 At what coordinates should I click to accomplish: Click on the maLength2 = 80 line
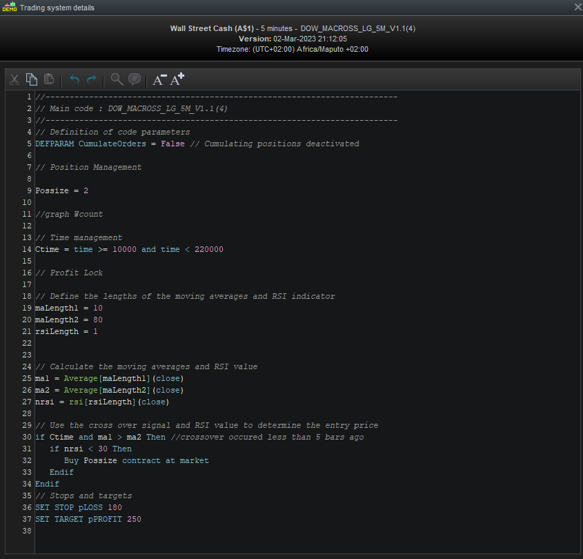pyautogui.click(x=69, y=320)
